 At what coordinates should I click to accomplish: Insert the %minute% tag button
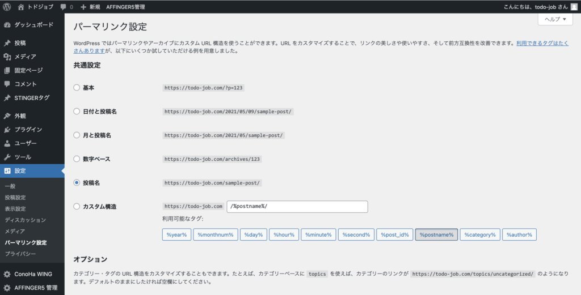[318, 235]
